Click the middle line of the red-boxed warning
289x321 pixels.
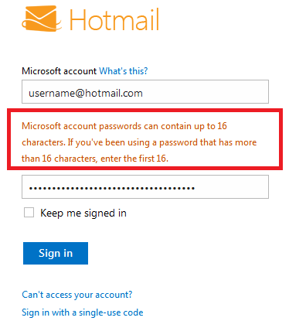click(x=139, y=142)
